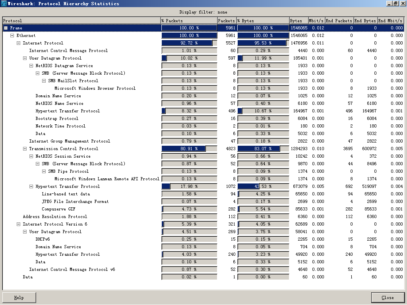407x305 pixels.
Task: Collapse NetBIOS Datagram Service node
Action: click(31, 66)
